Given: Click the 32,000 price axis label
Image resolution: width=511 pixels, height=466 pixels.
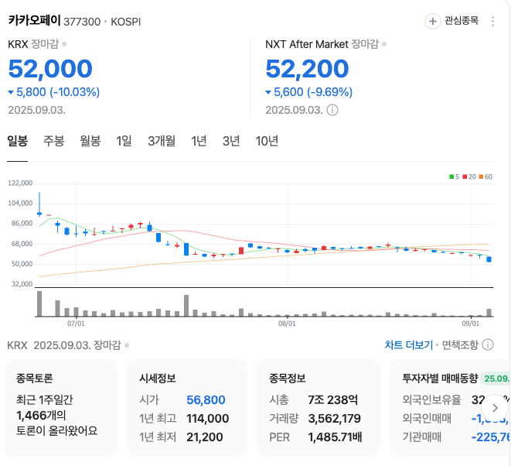Looking at the screenshot, I should [22, 284].
